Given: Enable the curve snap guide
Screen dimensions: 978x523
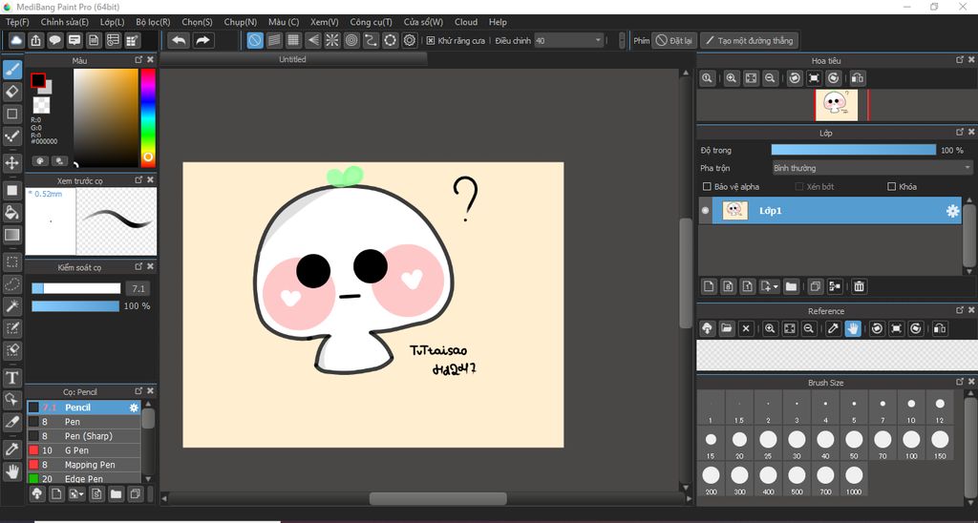Looking at the screenshot, I should click(x=371, y=40).
